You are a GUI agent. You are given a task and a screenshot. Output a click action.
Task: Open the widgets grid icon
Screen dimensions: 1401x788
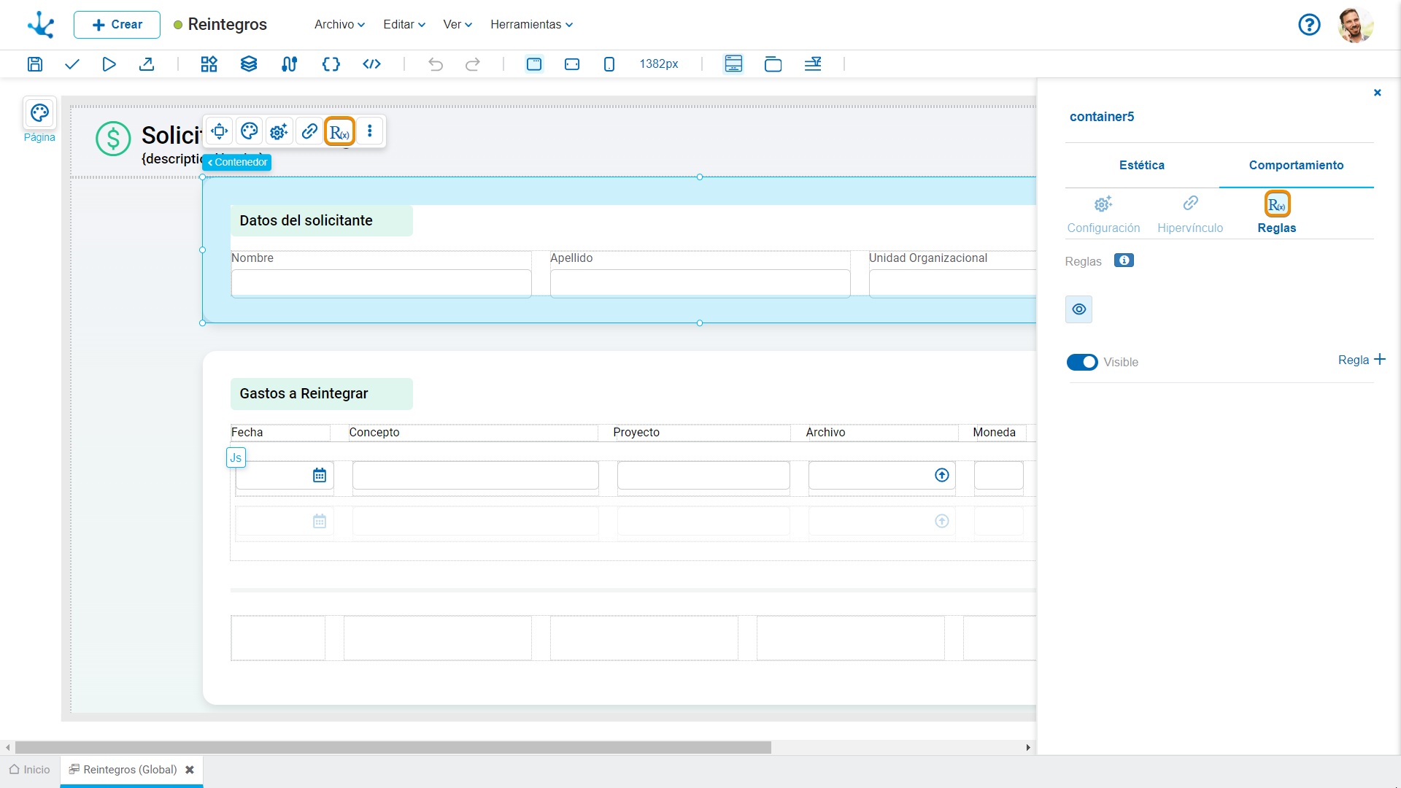click(x=209, y=64)
